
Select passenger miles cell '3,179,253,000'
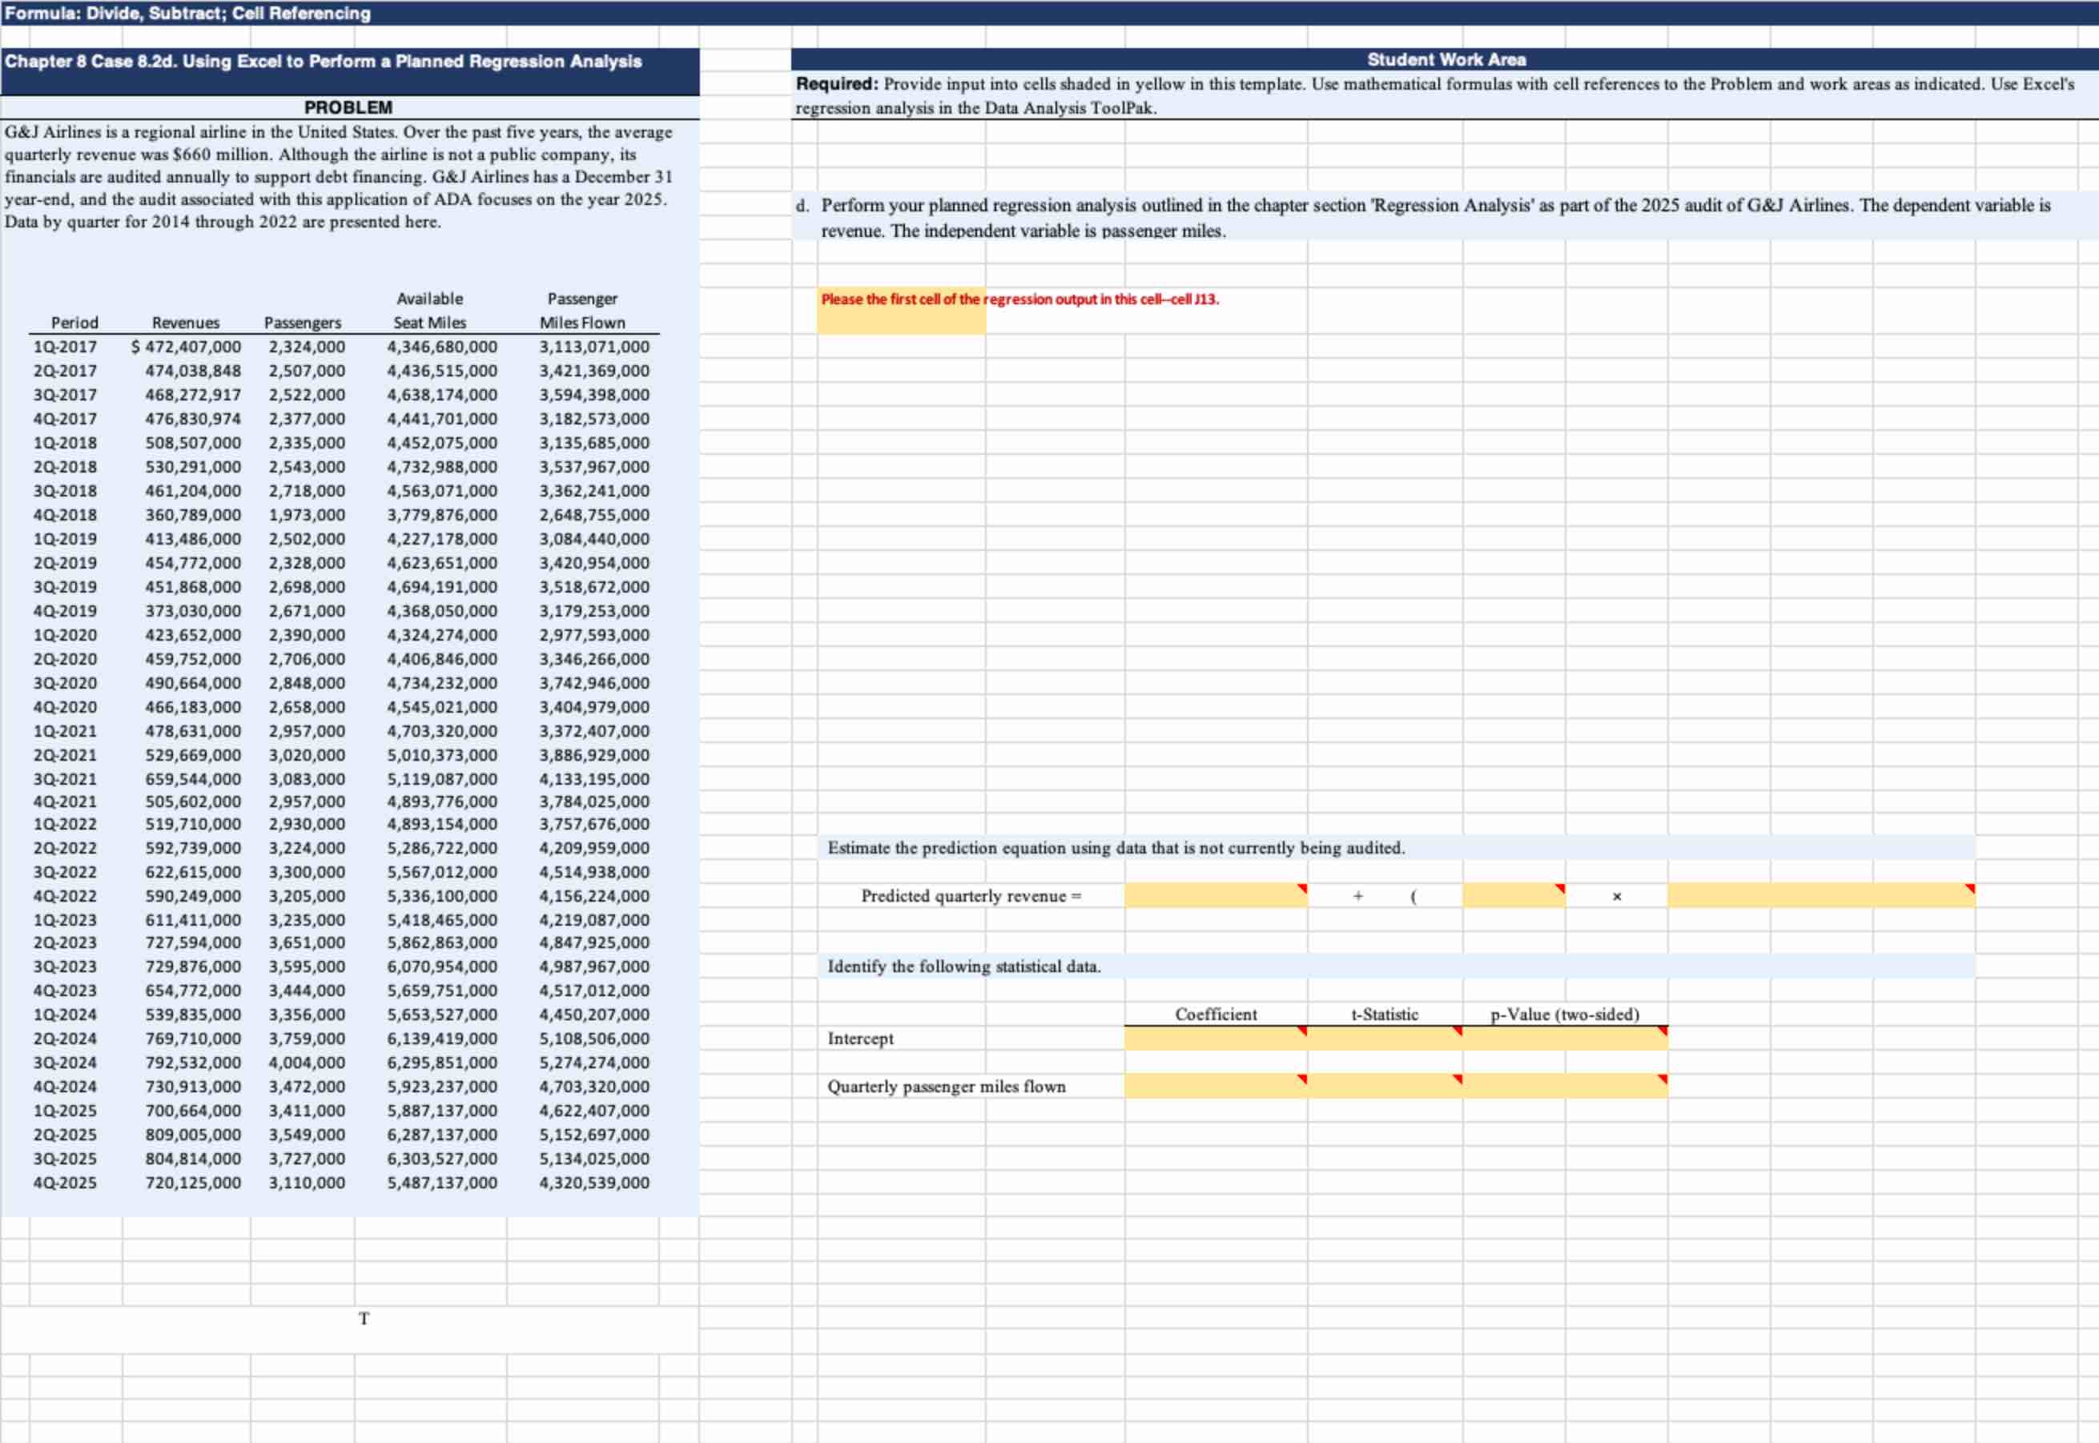point(594,611)
